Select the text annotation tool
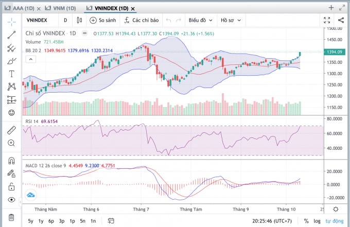The height and width of the screenshot is (227, 350). [x=11, y=74]
